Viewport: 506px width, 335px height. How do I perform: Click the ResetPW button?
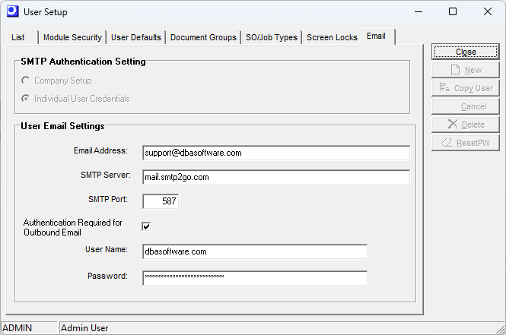pos(466,143)
